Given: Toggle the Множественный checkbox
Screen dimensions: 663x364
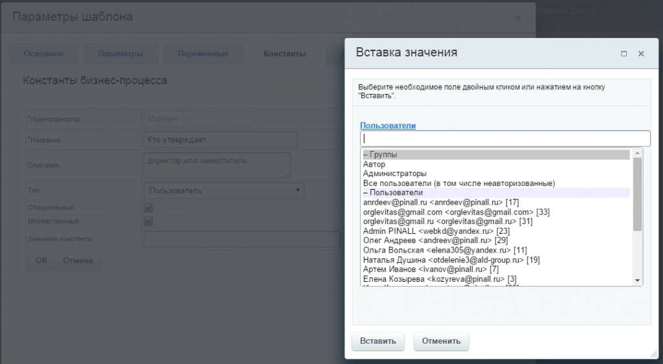Looking at the screenshot, I should (148, 222).
